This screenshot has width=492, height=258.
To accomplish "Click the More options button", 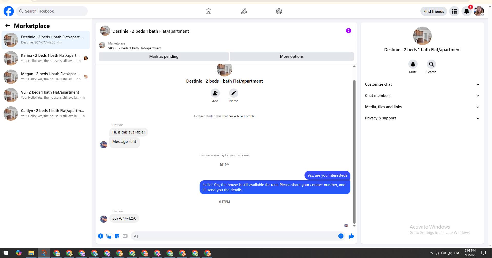I will [x=292, y=57].
